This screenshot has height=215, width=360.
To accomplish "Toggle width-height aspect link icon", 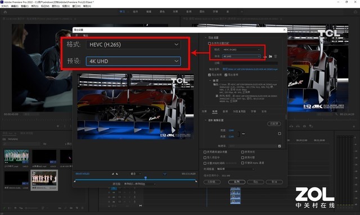I will pyautogui.click(x=244, y=134).
